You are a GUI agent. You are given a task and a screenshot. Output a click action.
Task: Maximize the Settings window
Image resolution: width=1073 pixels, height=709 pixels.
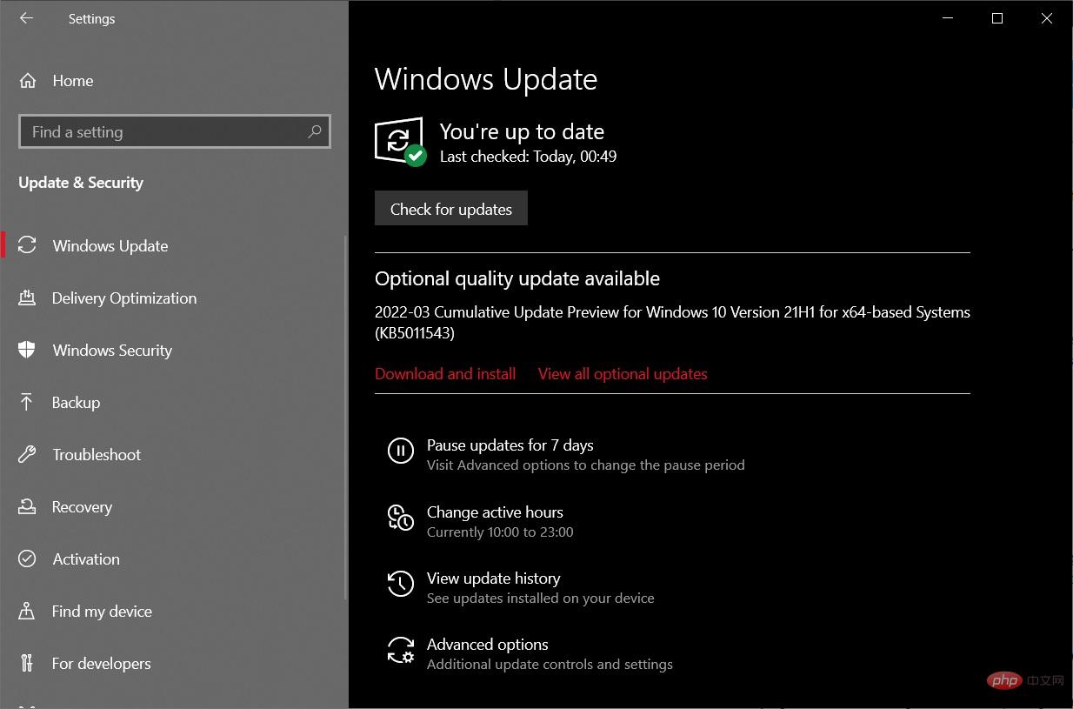click(997, 18)
